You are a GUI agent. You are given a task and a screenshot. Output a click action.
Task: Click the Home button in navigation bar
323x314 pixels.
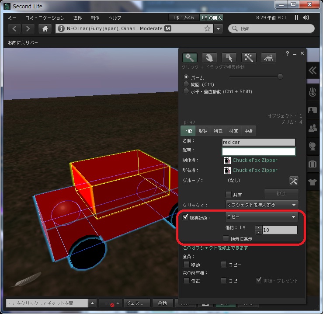[x=45, y=28]
